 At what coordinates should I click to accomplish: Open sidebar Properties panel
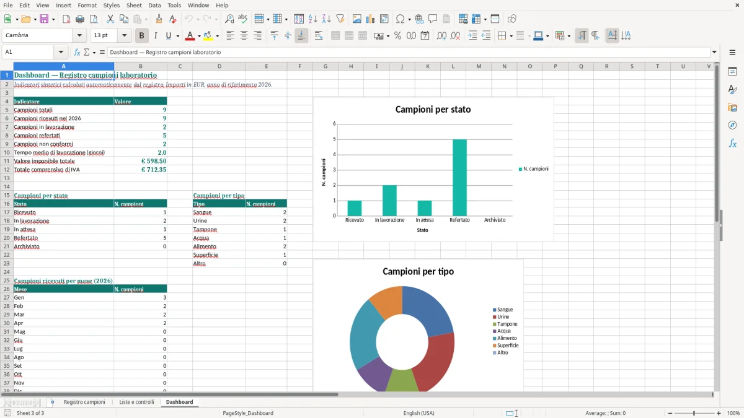pos(732,71)
